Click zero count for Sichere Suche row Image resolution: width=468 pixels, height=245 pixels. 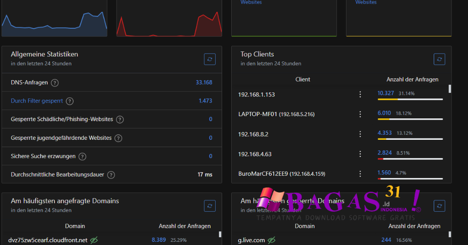210,156
